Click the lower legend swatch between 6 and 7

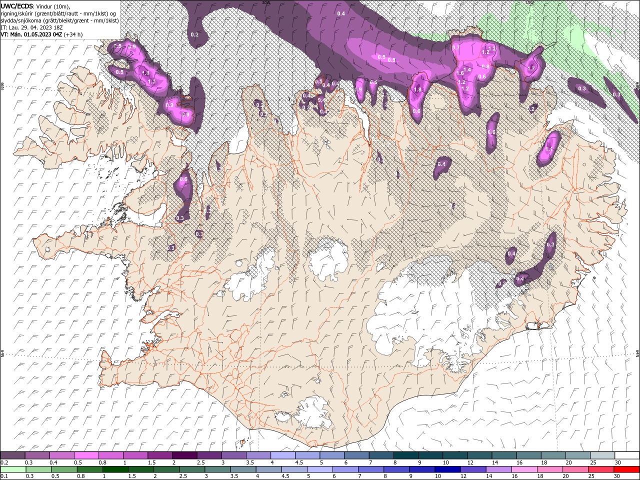[345, 469]
